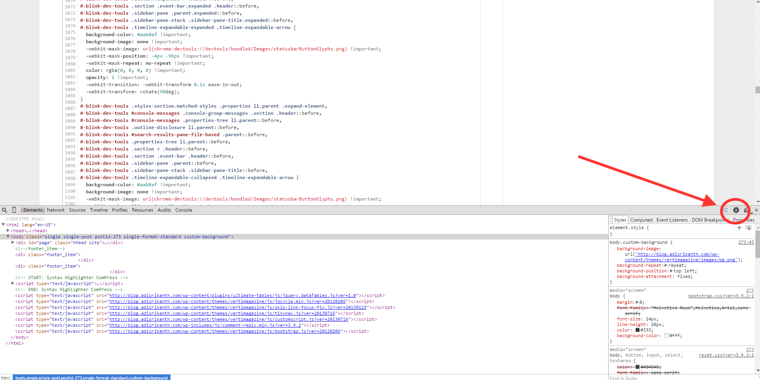Click the undock DevTools window icon
This screenshot has width=760, height=380.
point(746,210)
